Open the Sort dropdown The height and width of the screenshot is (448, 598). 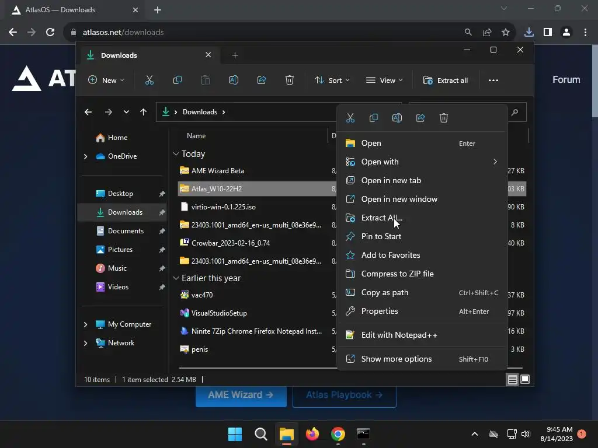[x=332, y=80]
